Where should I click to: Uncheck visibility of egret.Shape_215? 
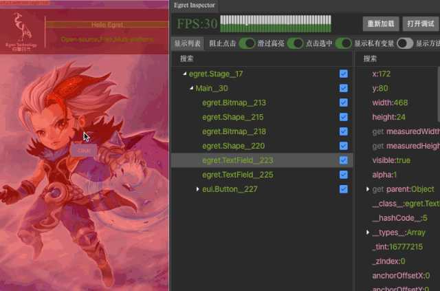pos(344,117)
